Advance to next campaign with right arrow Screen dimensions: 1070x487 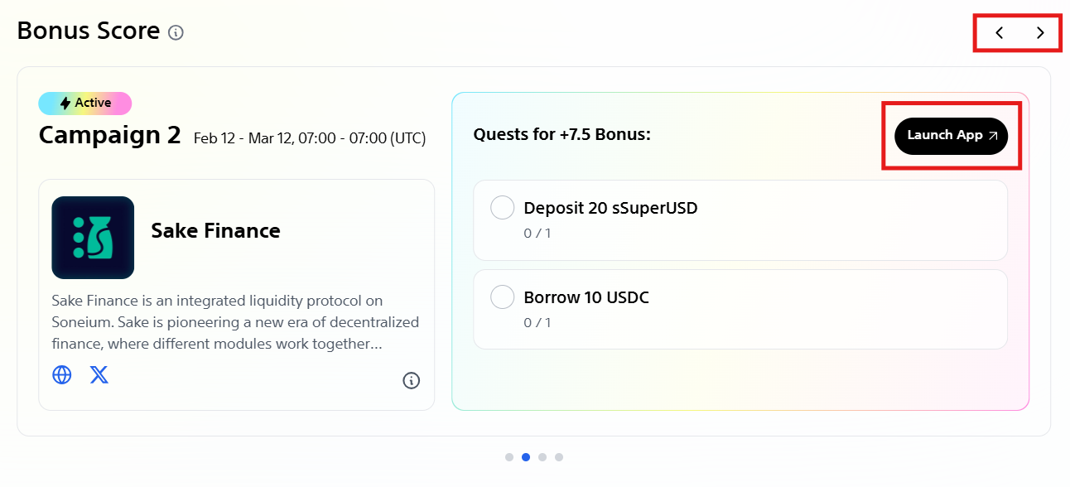pyautogui.click(x=1040, y=33)
